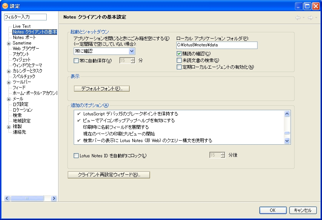Click the forward navigation arrow icon
This screenshot has width=322, height=220.
click(x=310, y=17)
